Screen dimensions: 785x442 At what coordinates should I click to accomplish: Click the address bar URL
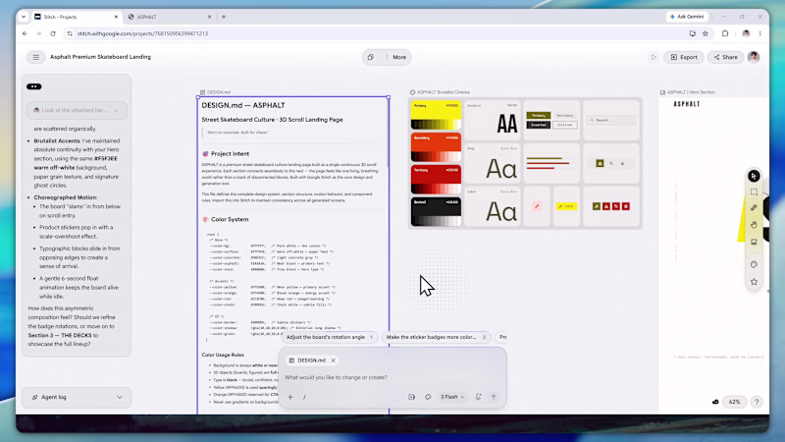[x=142, y=33]
